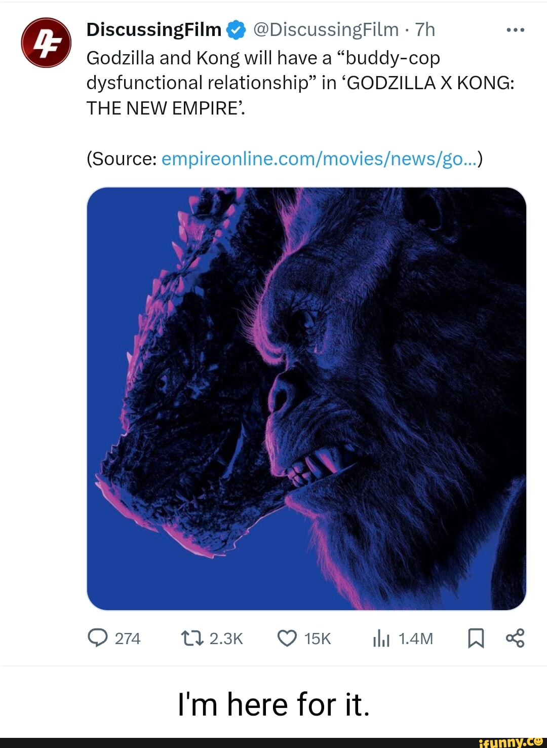Click the 274 replies count

128,639
